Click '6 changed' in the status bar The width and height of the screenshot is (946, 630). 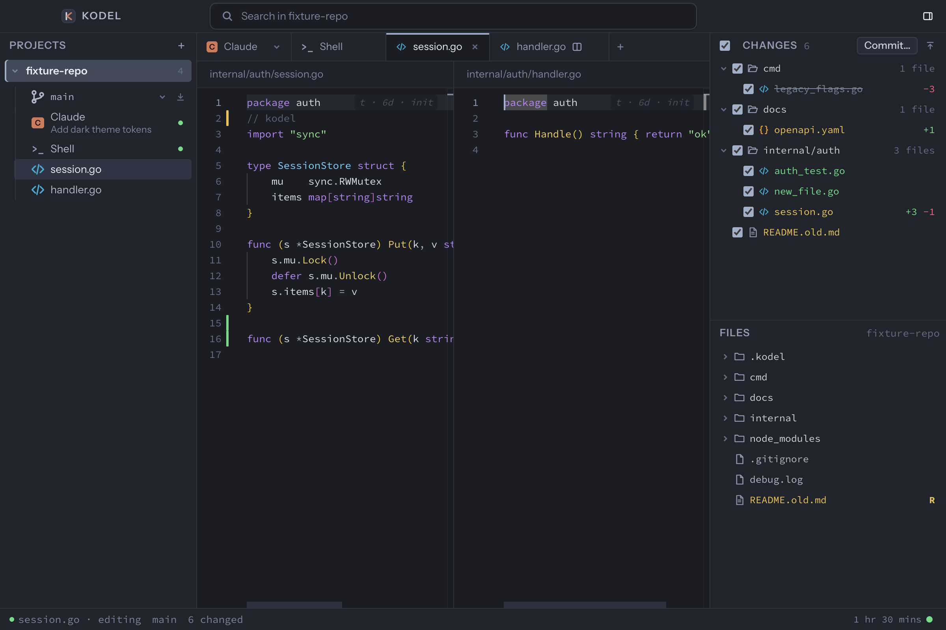[x=216, y=619]
